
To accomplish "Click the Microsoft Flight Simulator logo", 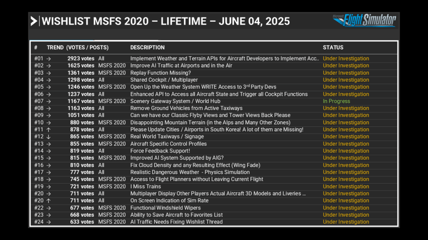I will [x=364, y=20].
